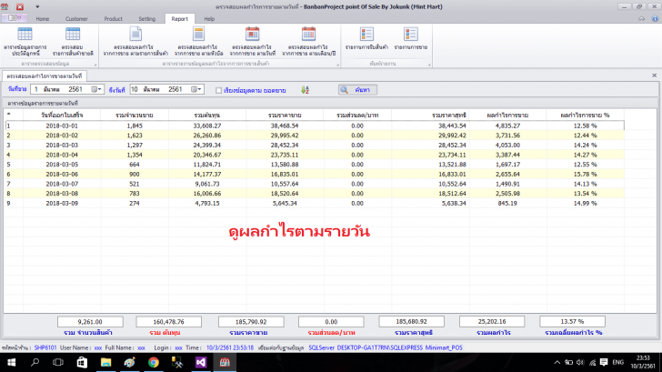The height and width of the screenshot is (372, 662).
Task: Switch to the Home ribbon tab
Action: (42, 19)
